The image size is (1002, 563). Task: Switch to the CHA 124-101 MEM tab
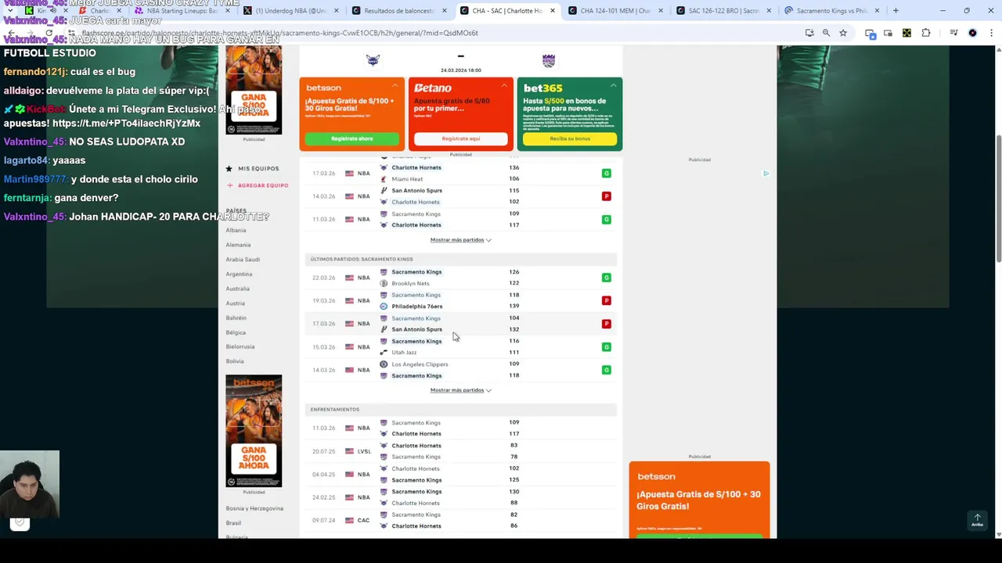(x=616, y=11)
